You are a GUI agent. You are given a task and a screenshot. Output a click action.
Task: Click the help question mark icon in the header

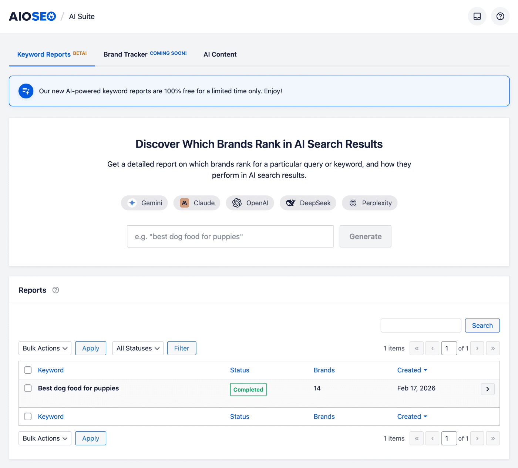[500, 16]
